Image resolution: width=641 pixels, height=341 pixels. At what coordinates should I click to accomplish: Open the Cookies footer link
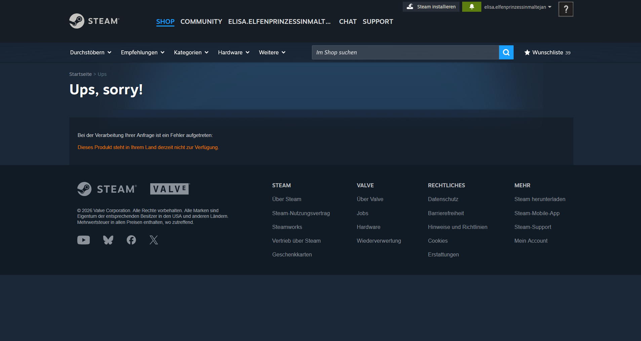[438, 241]
